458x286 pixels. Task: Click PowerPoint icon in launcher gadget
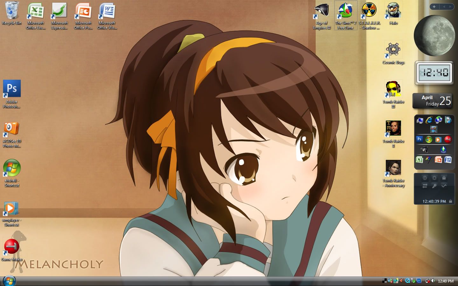click(438, 160)
